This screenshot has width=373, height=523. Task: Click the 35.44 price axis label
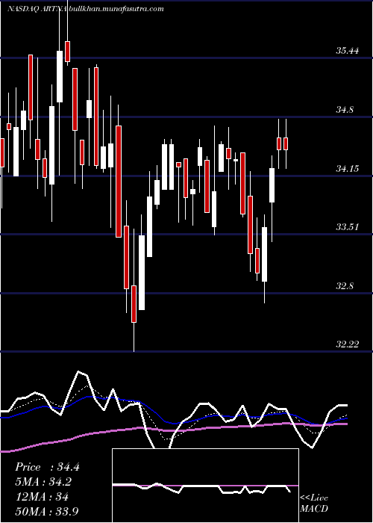pyautogui.click(x=348, y=51)
